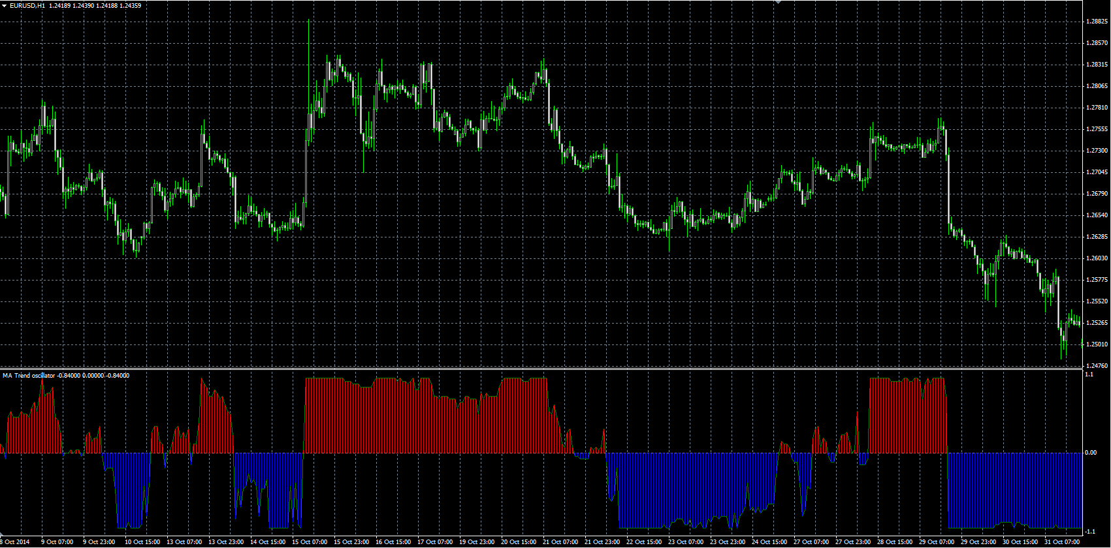Click the 1.28065 price scale label

(1097, 86)
